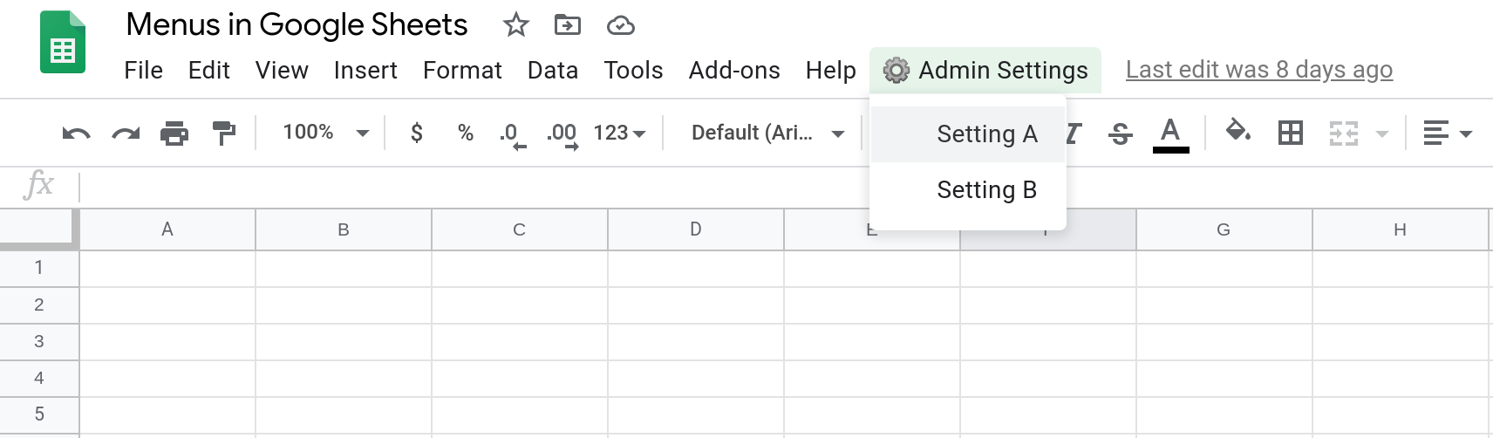
Task: Format as percent
Action: point(466,133)
